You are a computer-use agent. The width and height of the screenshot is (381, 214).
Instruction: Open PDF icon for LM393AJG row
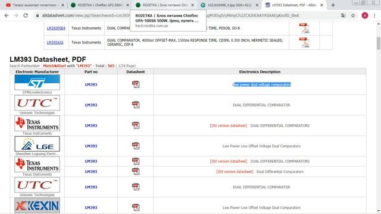(304, 42)
